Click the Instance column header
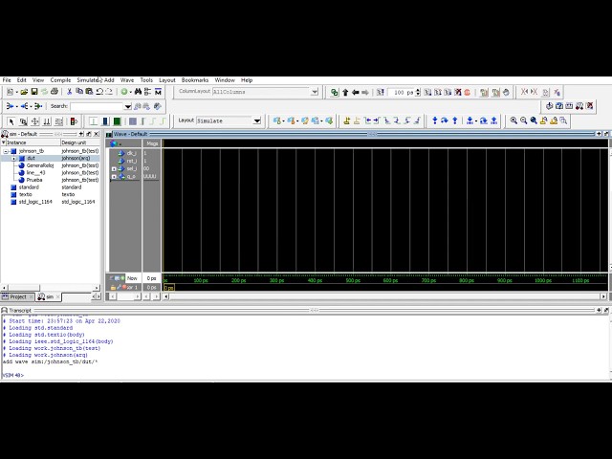This screenshot has width=612, height=459. point(32,142)
